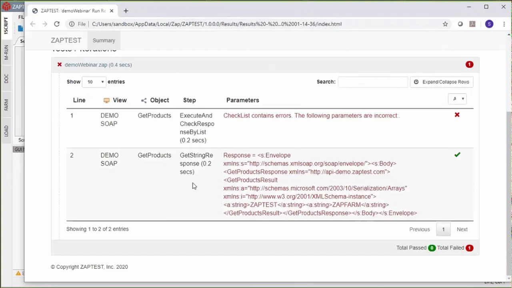Bookmark this page with the star icon
The image size is (512, 288).
click(445, 24)
